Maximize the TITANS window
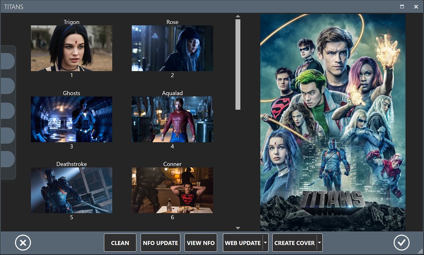 (402, 6)
